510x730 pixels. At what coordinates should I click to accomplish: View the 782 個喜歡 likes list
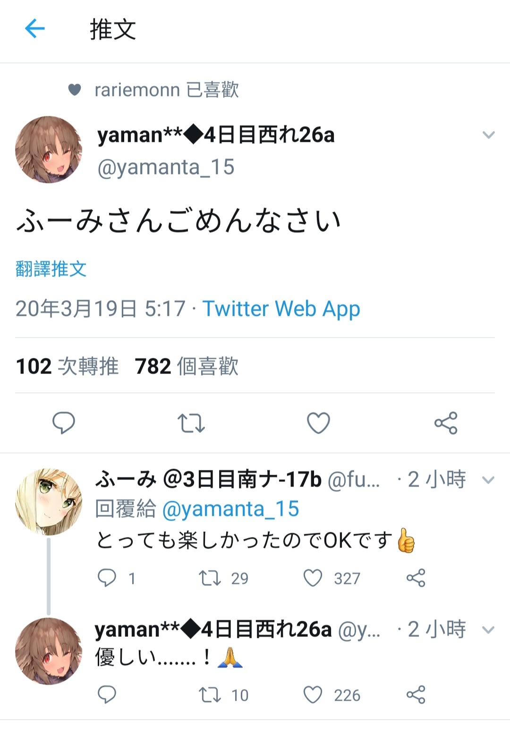pyautogui.click(x=187, y=366)
